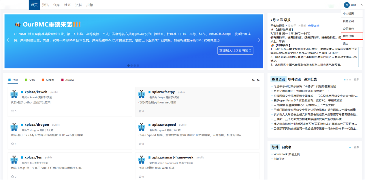Open the Wireshark 抓包工具 software link

pyautogui.click(x=287, y=154)
